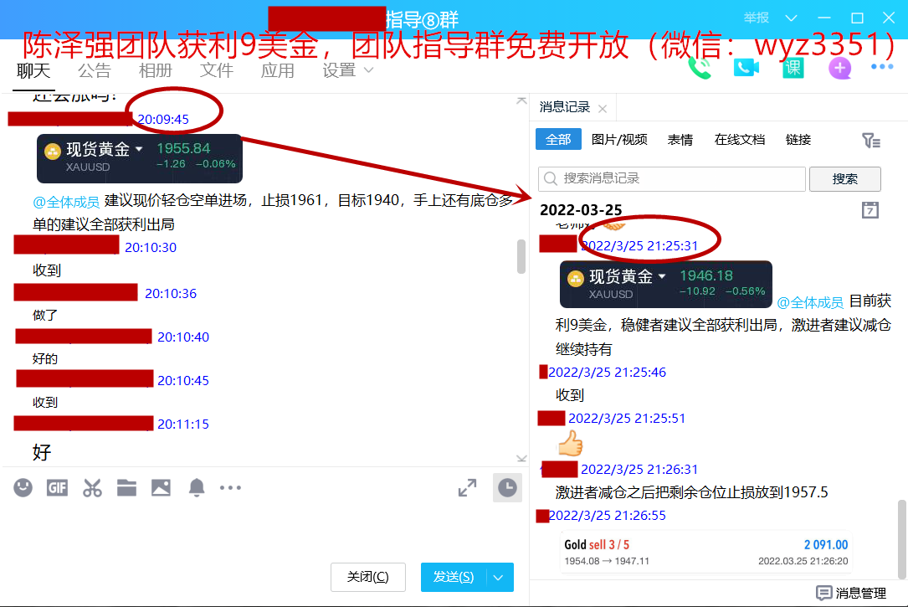This screenshot has width=908, height=607.
Task: Filter by 链接
Action: point(798,140)
